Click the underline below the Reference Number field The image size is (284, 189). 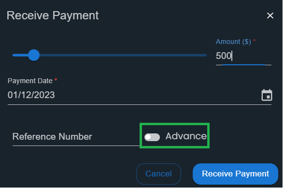76,146
